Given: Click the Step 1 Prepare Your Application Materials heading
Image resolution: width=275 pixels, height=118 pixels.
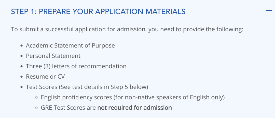Looking at the screenshot, I should tap(98, 12).
